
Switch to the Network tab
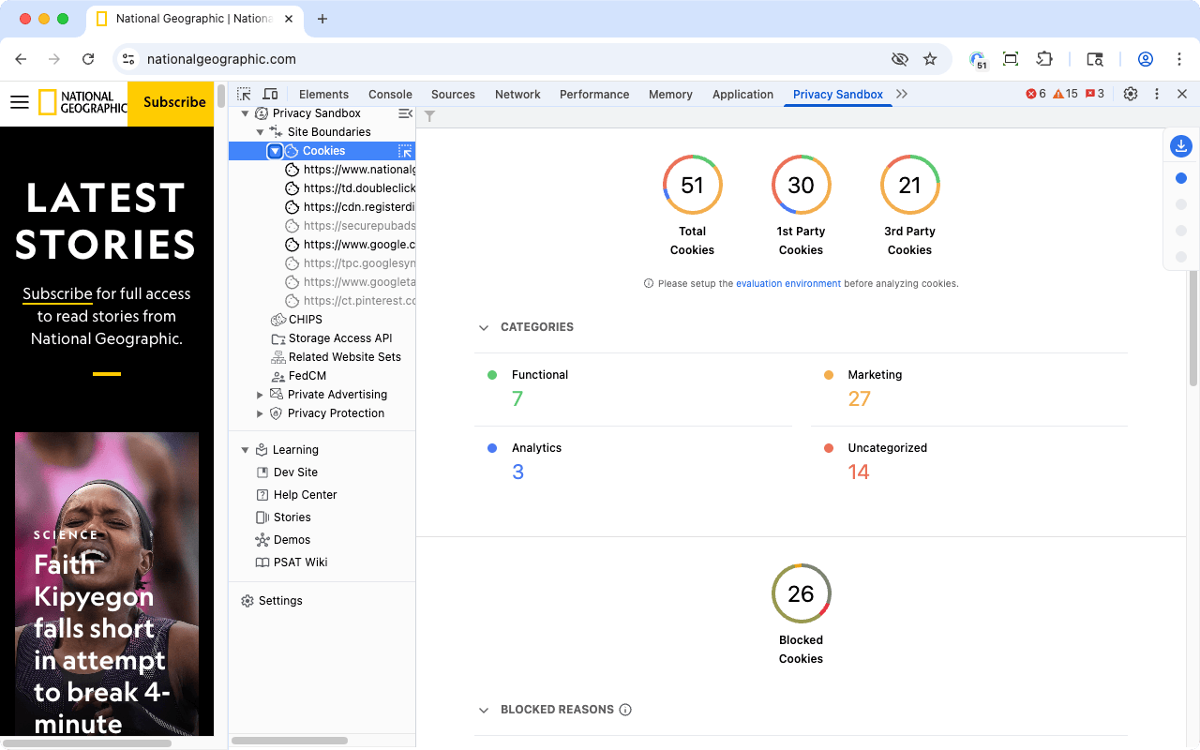pyautogui.click(x=517, y=94)
